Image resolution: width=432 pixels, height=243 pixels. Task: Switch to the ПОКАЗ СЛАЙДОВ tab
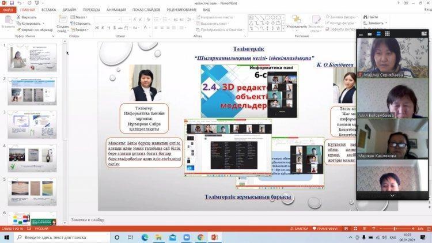point(146,10)
